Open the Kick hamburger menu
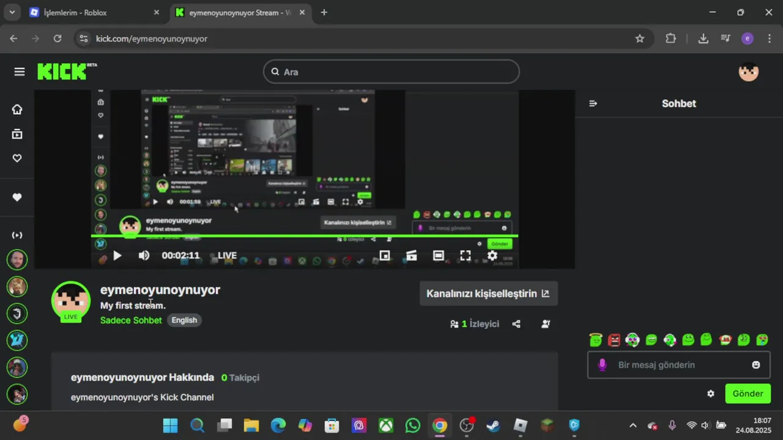This screenshot has height=440, width=783. click(x=20, y=72)
